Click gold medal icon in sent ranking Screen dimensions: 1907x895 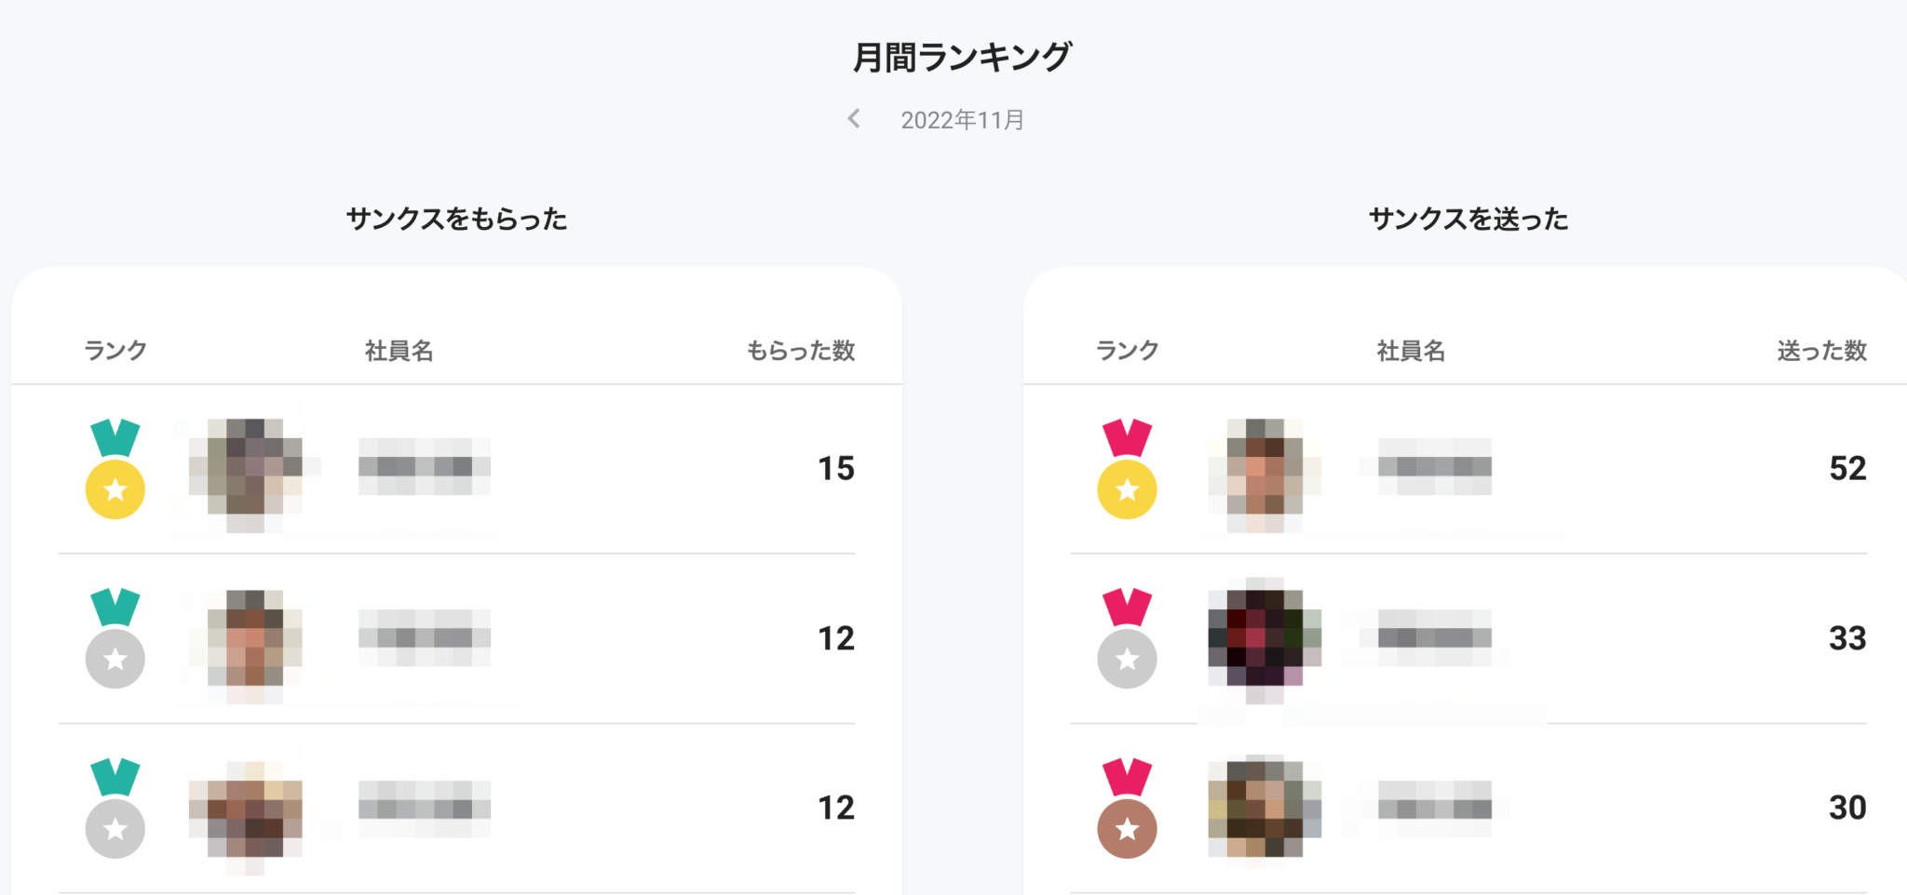pyautogui.click(x=1127, y=470)
